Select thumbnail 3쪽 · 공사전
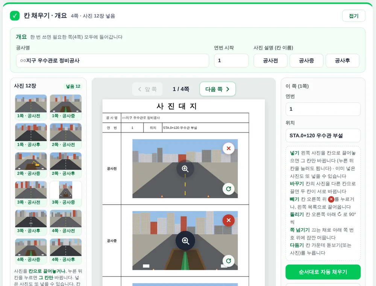376x286 pixels. pyautogui.click(x=31, y=193)
